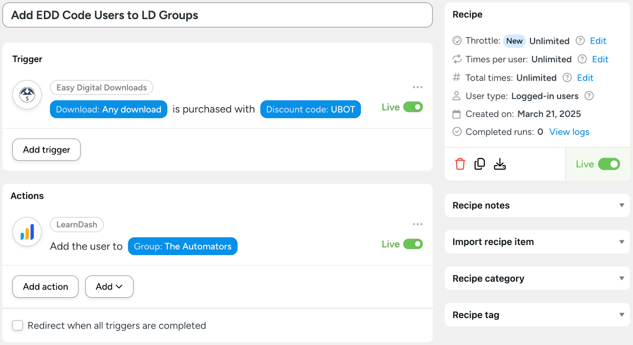633x345 pixels.
Task: Click the Discount code: UBOT token
Action: [311, 109]
